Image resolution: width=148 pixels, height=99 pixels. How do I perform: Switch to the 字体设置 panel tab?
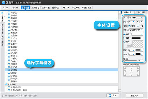point(128,12)
